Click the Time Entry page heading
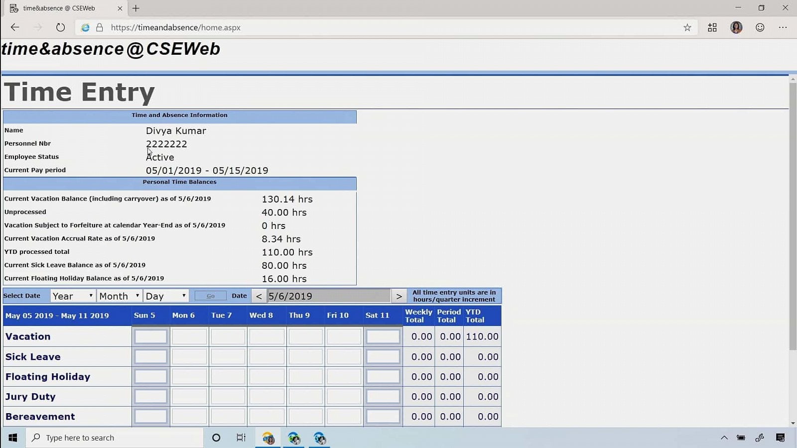The image size is (797, 448). [79, 92]
